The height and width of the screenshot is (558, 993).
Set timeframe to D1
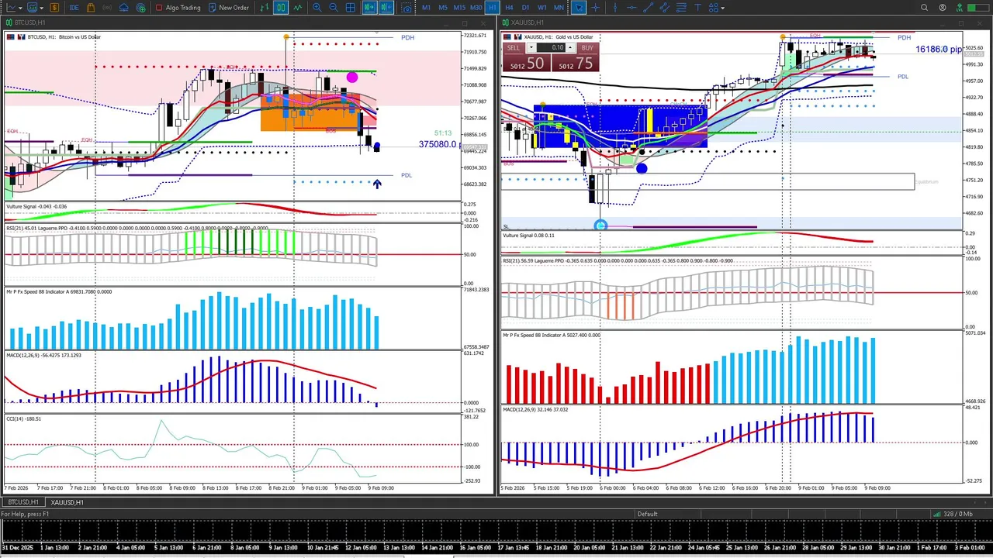[x=525, y=8]
